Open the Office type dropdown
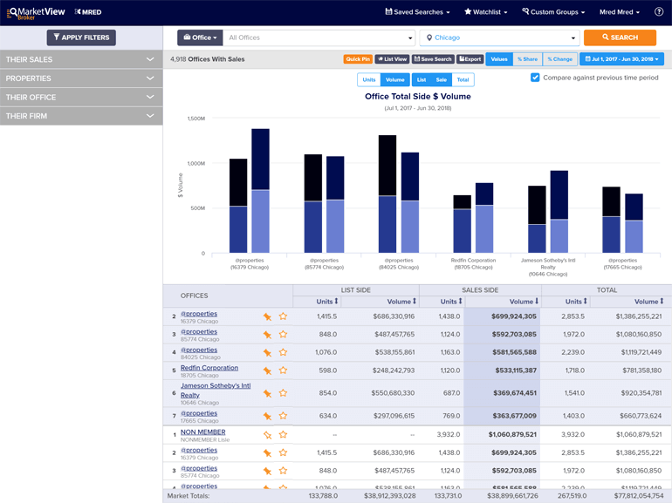 200,37
